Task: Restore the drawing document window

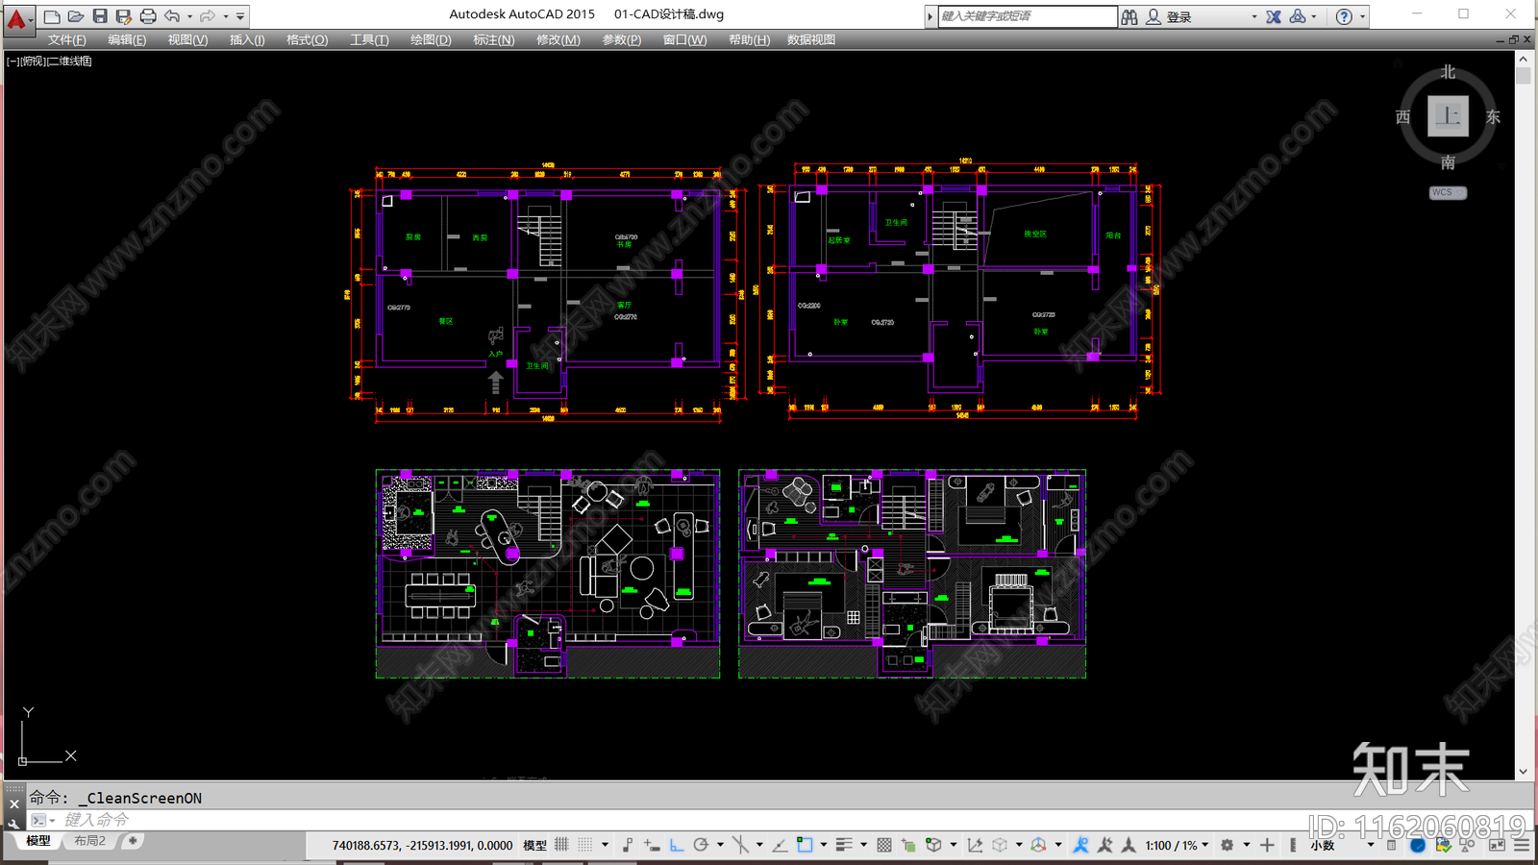Action: [x=1513, y=40]
